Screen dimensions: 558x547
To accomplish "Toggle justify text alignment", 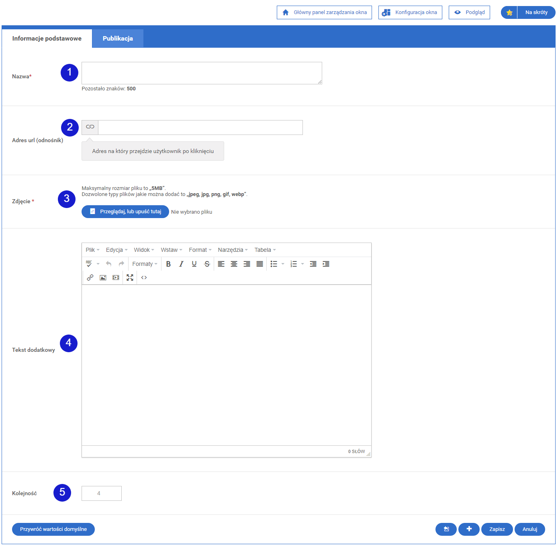I will (260, 264).
